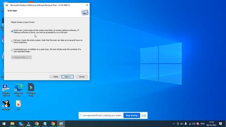The height and width of the screenshot is (127, 226).
Task: Click the active Removal Tool taskbar icon
Action: pos(61,124)
